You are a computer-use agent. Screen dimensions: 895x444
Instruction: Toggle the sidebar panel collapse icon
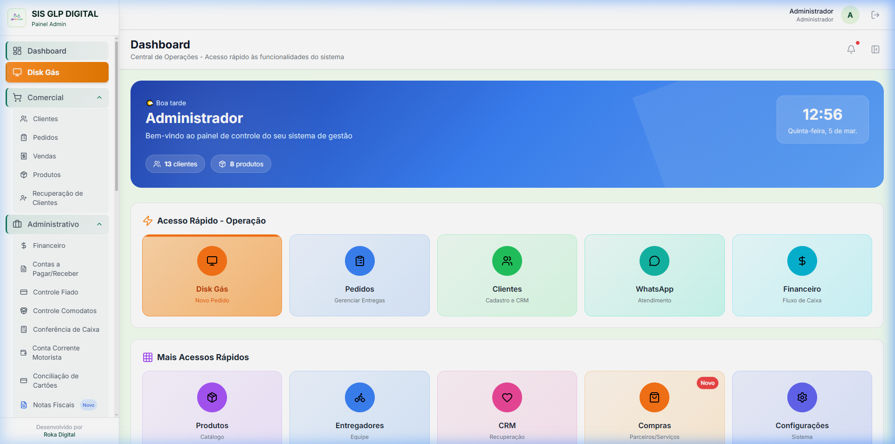click(875, 49)
